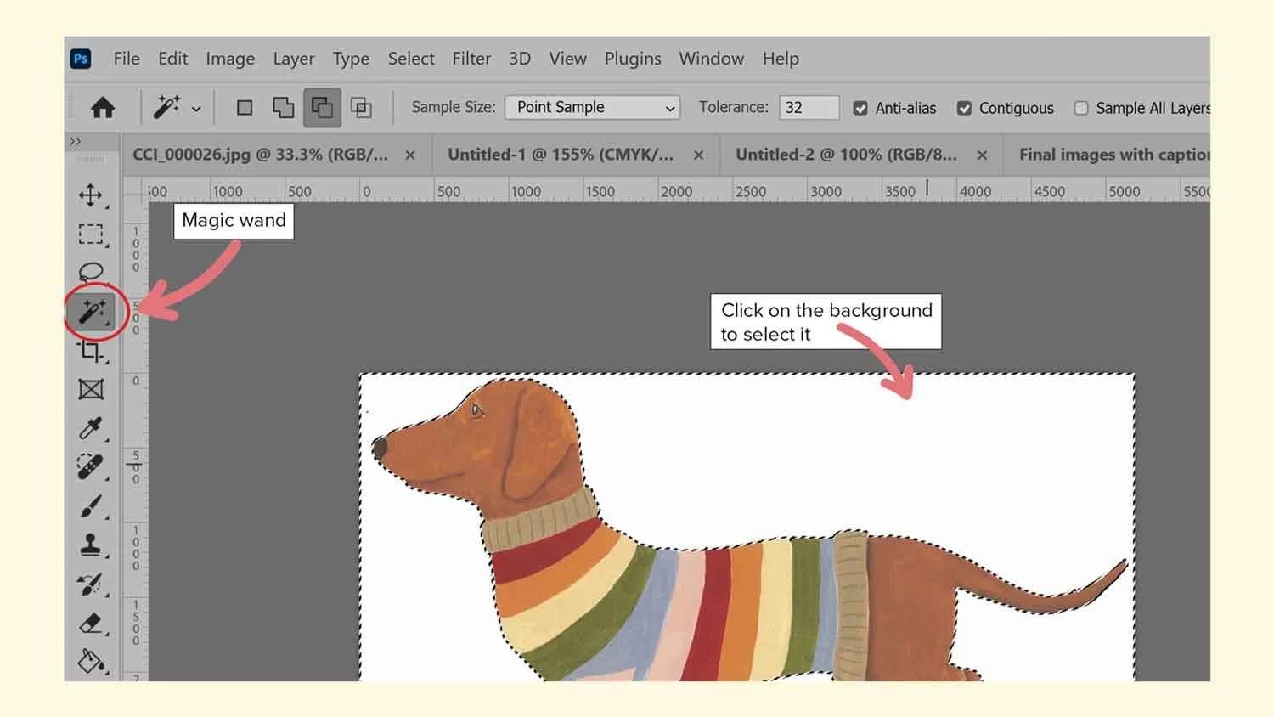The height and width of the screenshot is (717, 1274).
Task: Choose New Selection mode icon
Action: tap(245, 108)
